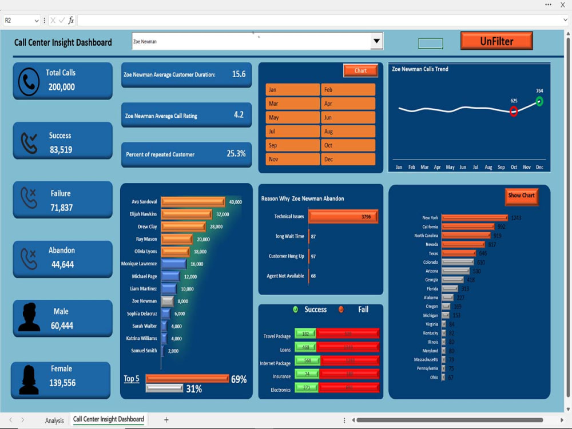This screenshot has width=572, height=429.
Task: Select the Jan month slicer button
Action: 292,90
